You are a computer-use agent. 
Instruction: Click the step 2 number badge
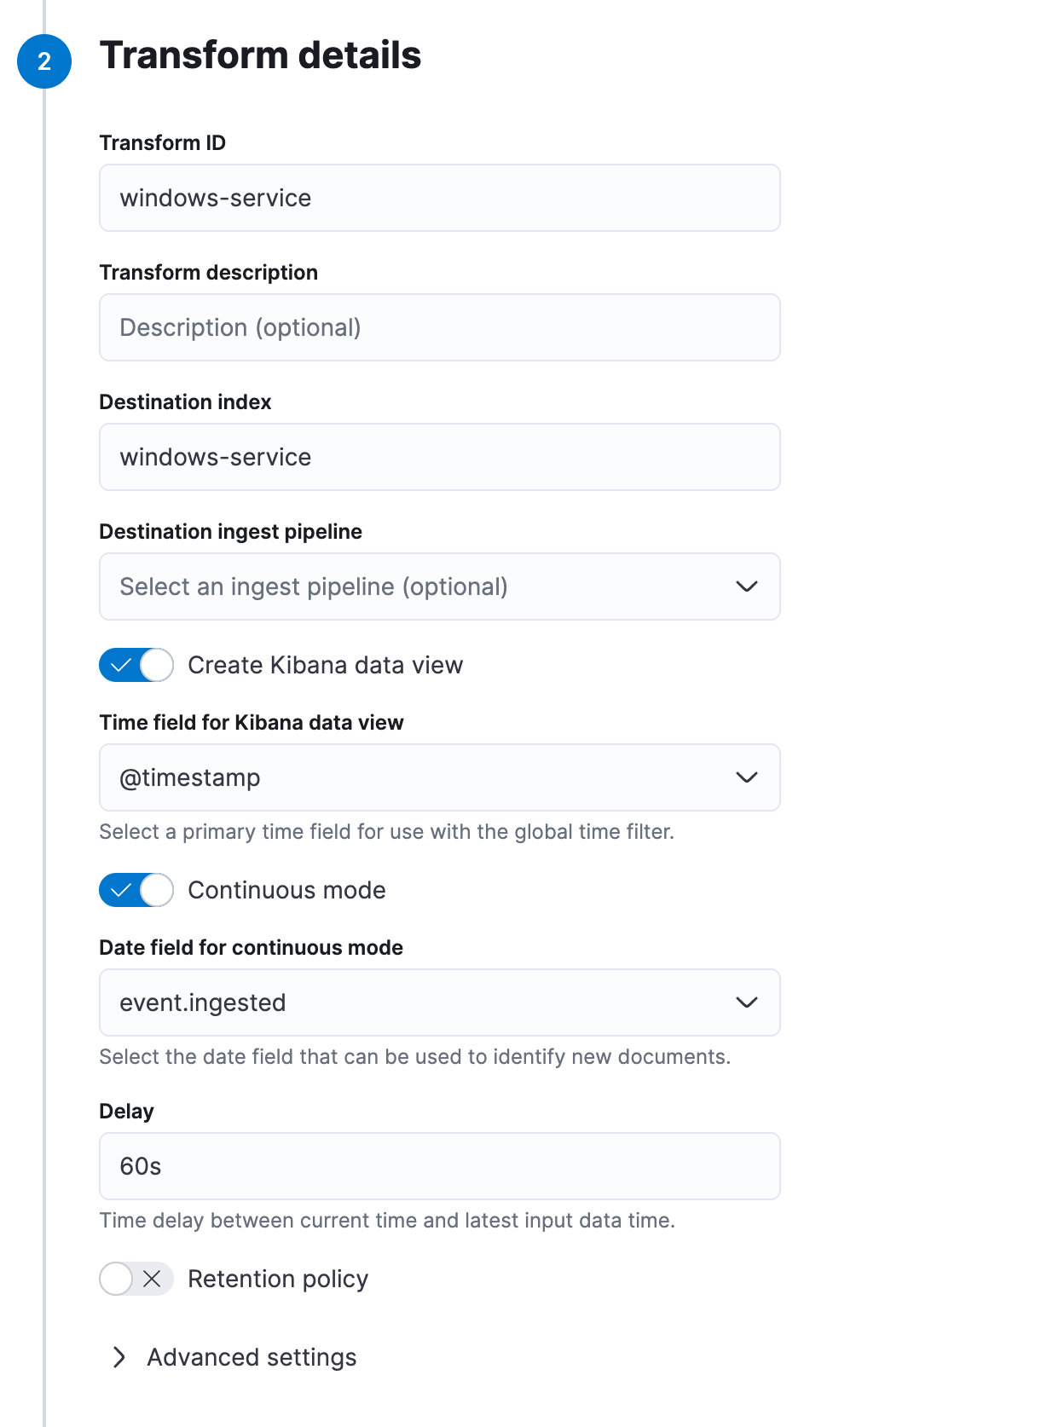(x=44, y=61)
